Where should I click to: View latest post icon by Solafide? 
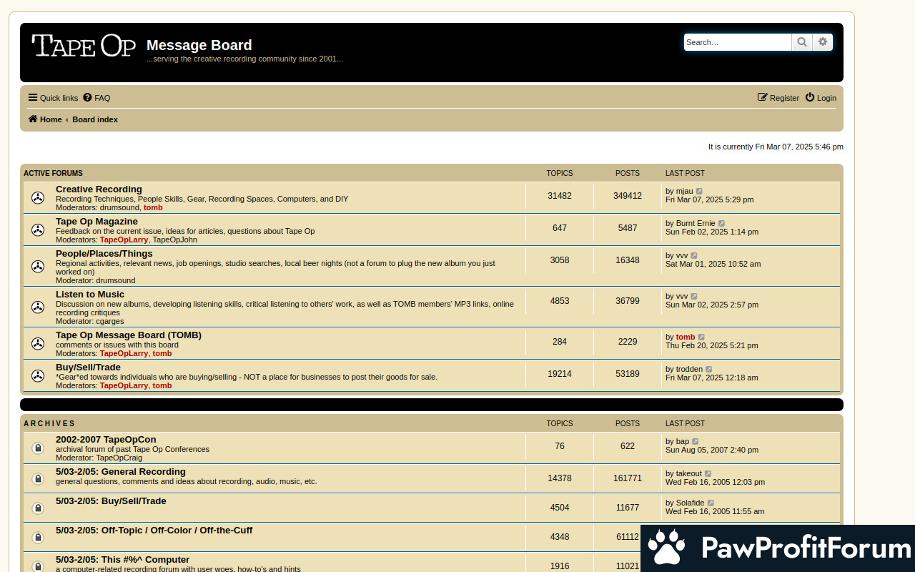[x=711, y=503]
